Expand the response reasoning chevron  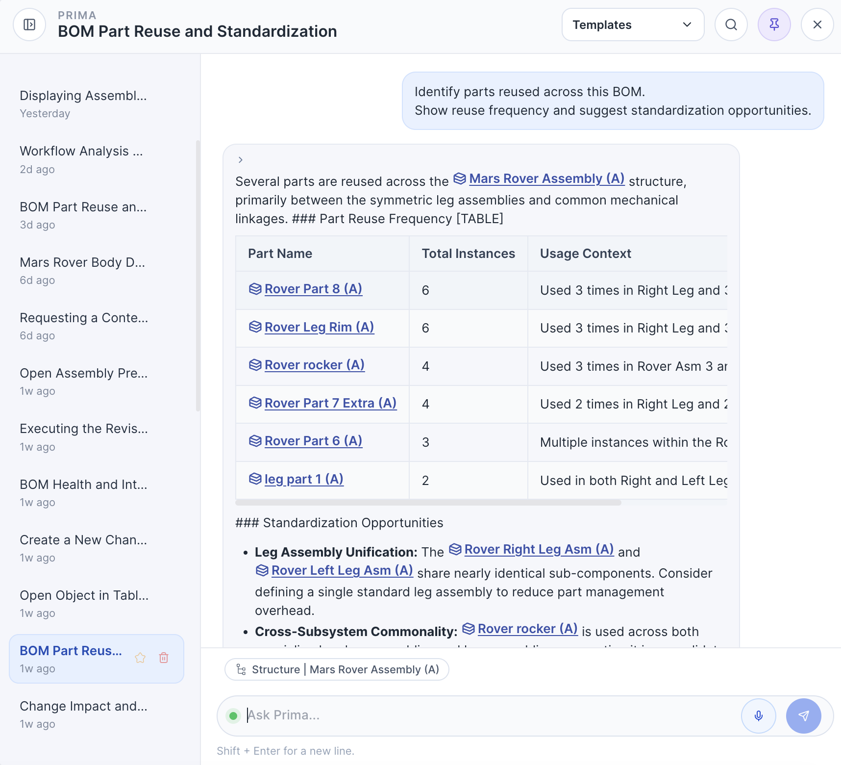click(x=240, y=160)
